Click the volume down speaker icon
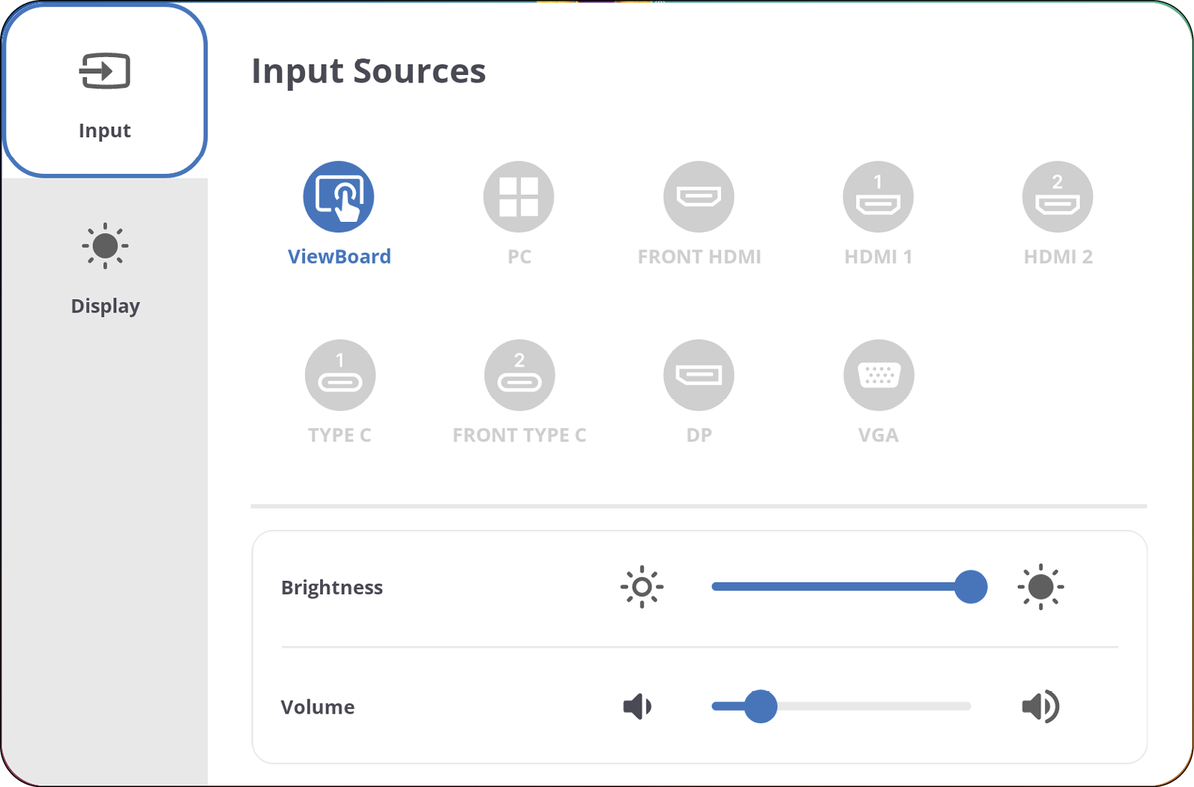Screen dimensions: 1194x787 pyautogui.click(x=637, y=706)
